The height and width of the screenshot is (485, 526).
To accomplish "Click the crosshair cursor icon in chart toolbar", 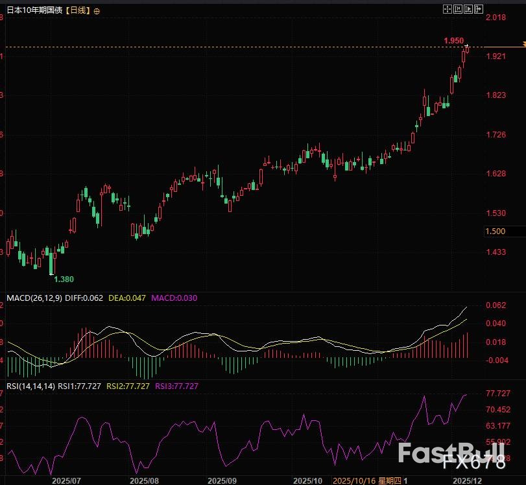I will [447, 9].
